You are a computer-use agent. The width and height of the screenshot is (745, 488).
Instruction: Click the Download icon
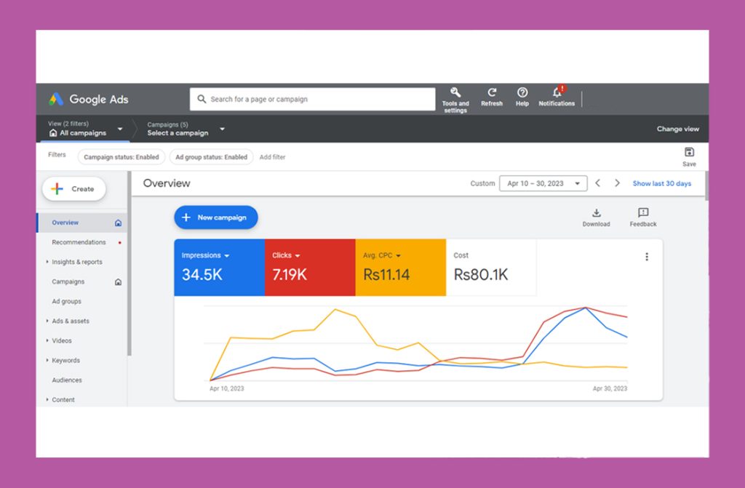[x=596, y=213]
